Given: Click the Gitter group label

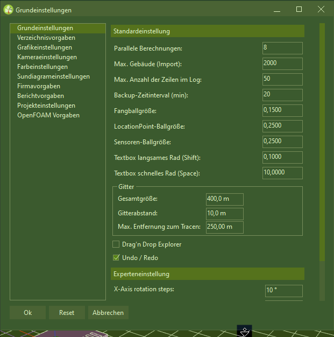Looking at the screenshot, I should (126, 187).
